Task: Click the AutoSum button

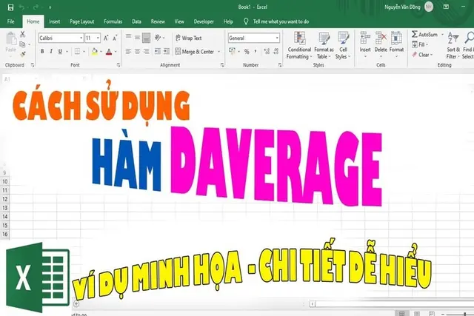Action: click(424, 35)
